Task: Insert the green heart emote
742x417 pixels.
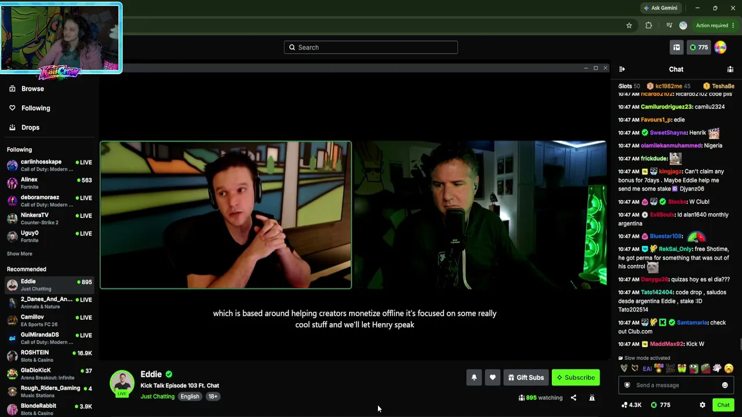Action: 624,368
